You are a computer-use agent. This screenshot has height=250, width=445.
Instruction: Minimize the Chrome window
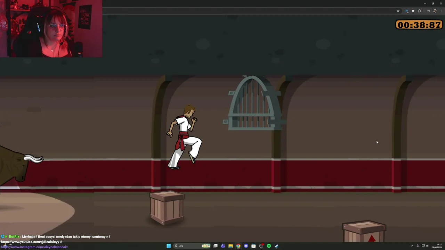point(425,3)
